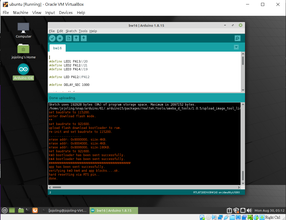Click editor scrollbar up arrow
The image size is (286, 220).
tap(243, 54)
